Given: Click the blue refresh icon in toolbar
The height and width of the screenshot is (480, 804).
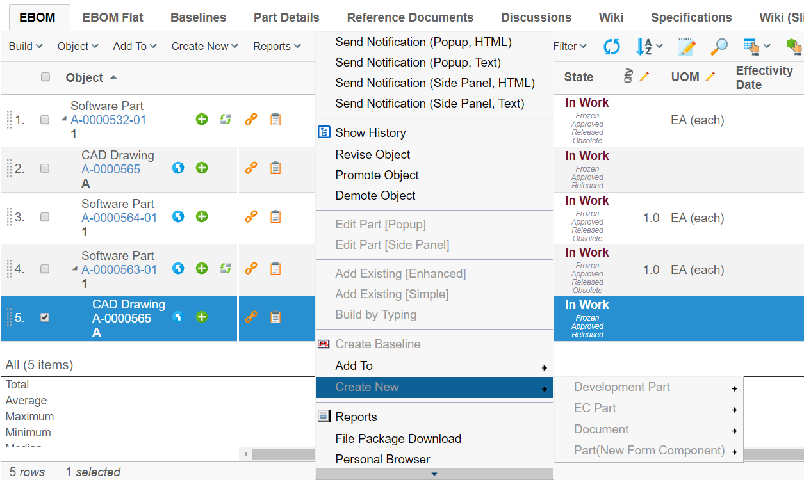Looking at the screenshot, I should pos(612,46).
